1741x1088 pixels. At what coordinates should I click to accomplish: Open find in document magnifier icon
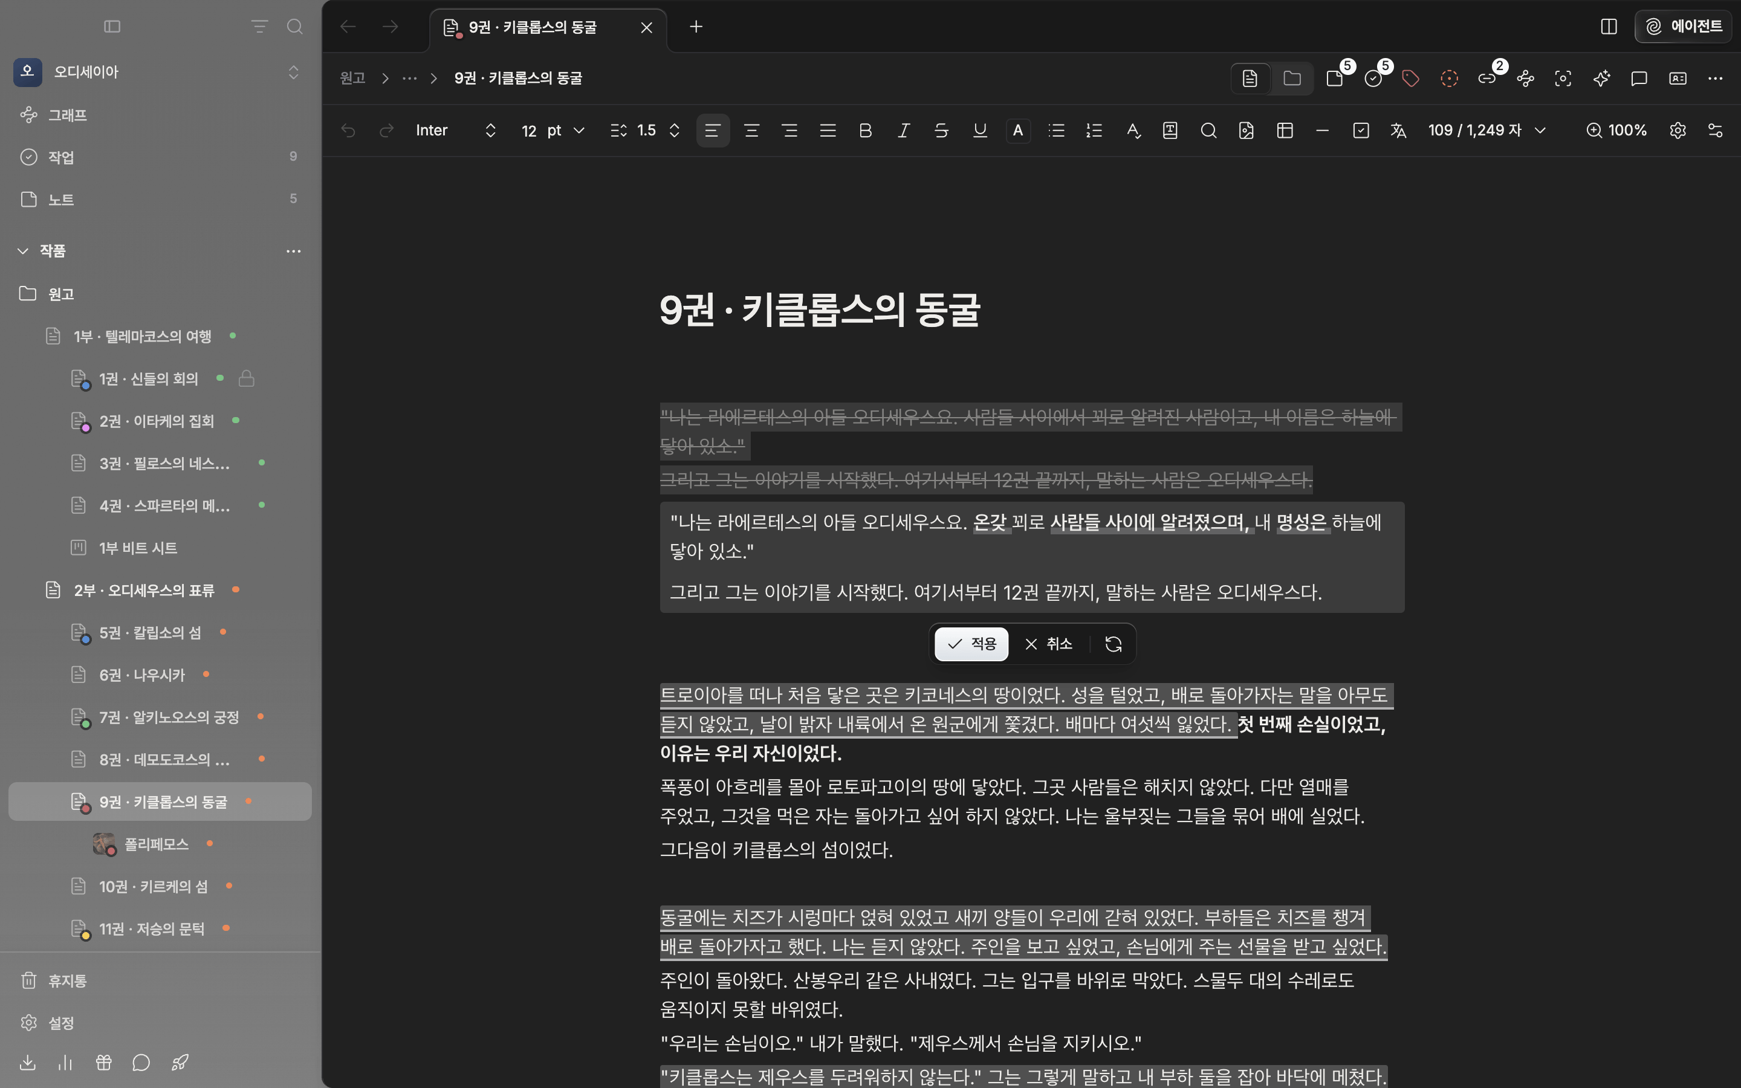(1208, 130)
